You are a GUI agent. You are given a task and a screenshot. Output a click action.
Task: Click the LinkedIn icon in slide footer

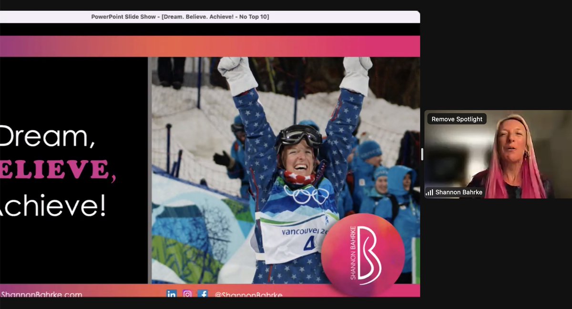pos(172,294)
